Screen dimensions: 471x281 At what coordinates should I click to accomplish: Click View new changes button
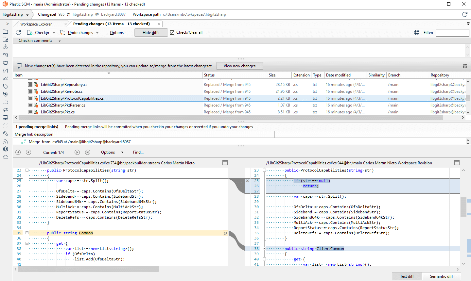coord(239,66)
